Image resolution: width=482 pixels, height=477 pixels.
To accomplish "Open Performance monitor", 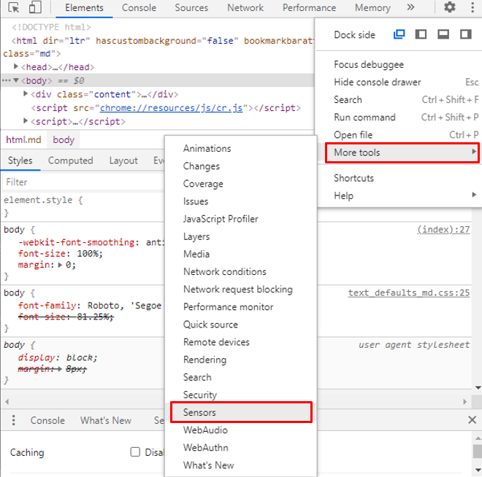I will click(241, 307).
